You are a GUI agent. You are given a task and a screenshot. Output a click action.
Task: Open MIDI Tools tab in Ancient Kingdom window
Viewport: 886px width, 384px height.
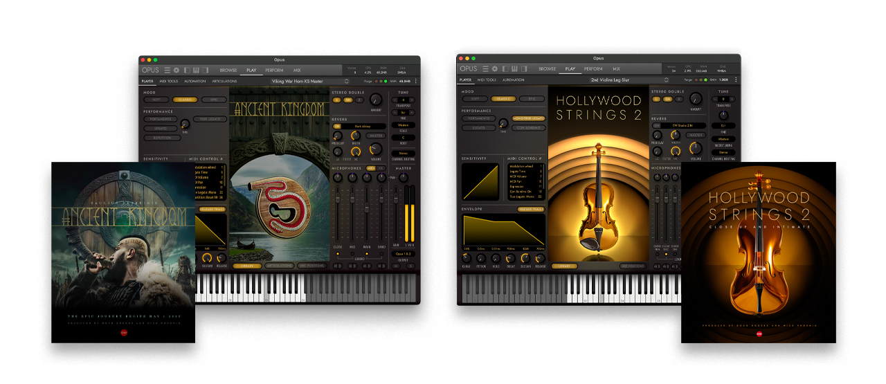(x=168, y=81)
